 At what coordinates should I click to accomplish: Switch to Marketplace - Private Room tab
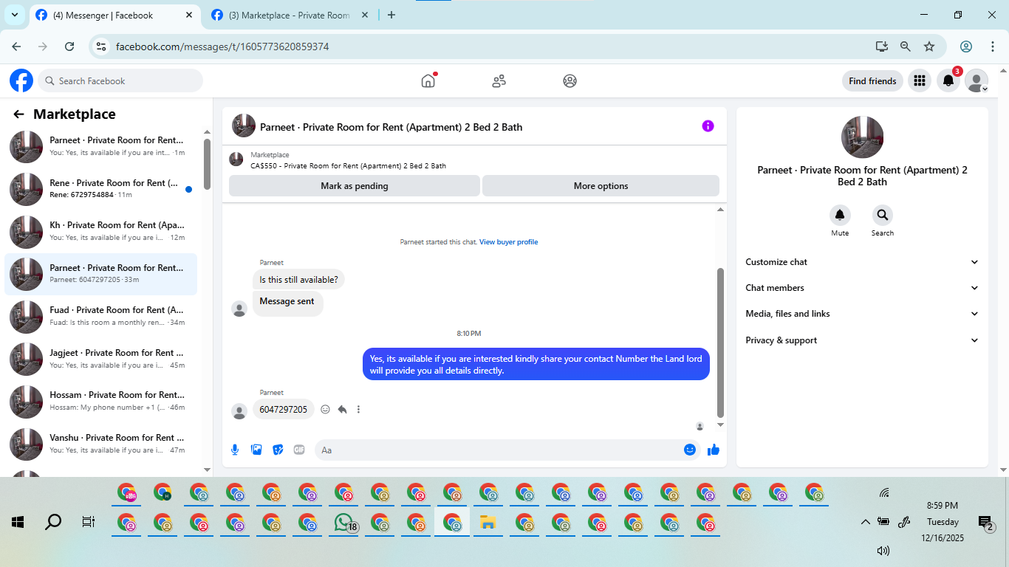pyautogui.click(x=291, y=15)
